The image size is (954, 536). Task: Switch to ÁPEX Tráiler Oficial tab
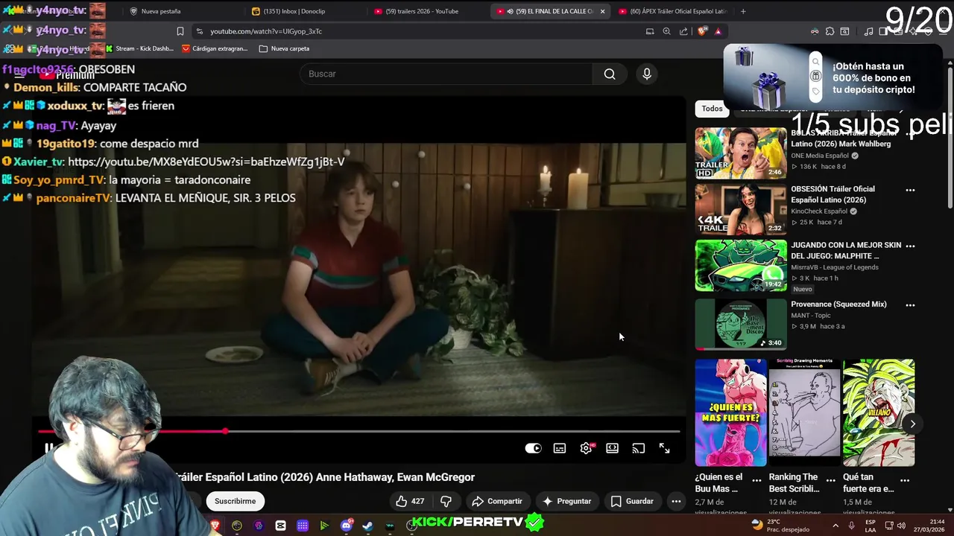click(x=674, y=11)
